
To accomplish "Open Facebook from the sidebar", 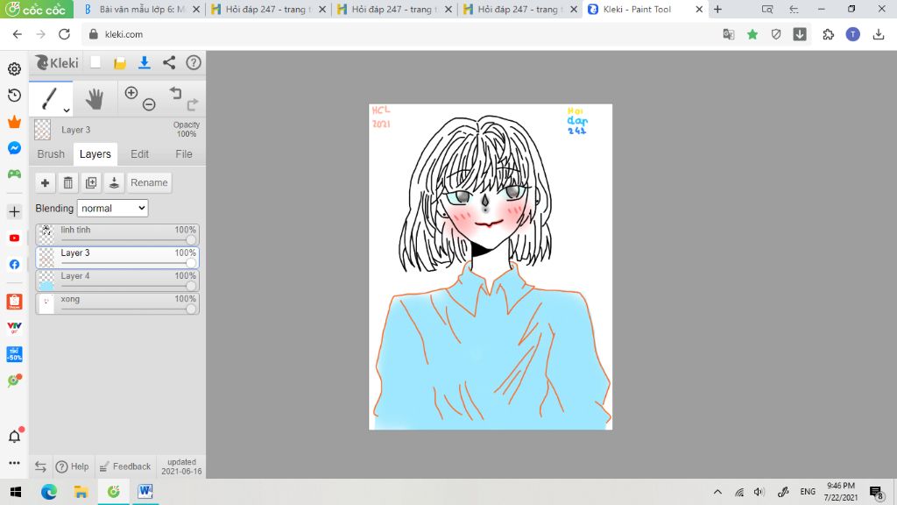I will 14,265.
